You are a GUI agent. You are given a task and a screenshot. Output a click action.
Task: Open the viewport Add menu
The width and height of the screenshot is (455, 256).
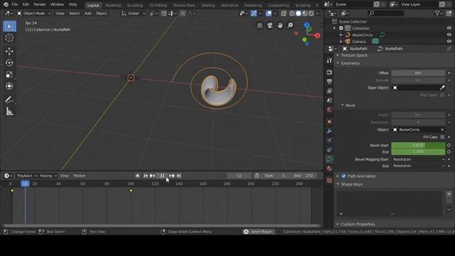click(x=87, y=14)
